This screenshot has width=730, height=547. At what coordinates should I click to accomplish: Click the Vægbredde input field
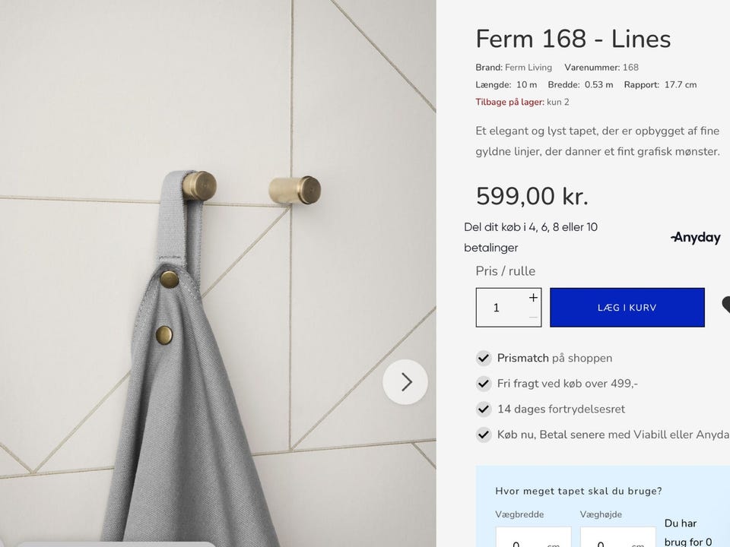pyautogui.click(x=534, y=538)
